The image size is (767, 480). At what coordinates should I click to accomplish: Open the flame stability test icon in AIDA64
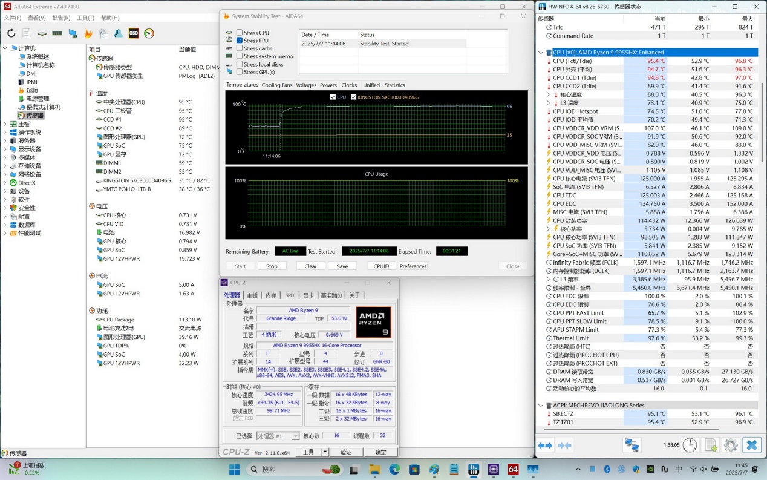[88, 33]
